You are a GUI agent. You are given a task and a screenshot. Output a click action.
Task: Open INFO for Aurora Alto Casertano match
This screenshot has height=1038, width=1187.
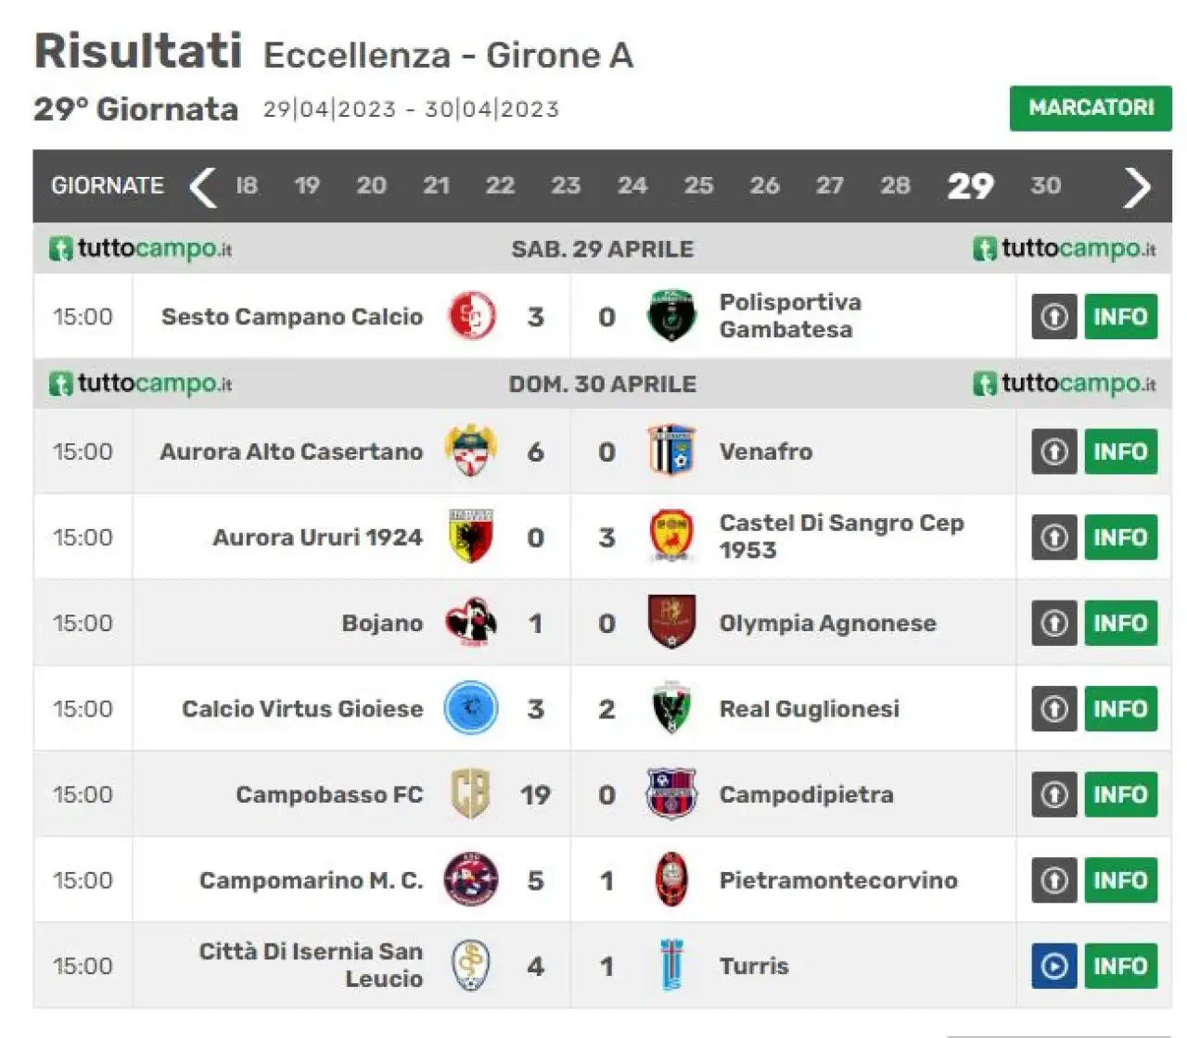click(1120, 451)
